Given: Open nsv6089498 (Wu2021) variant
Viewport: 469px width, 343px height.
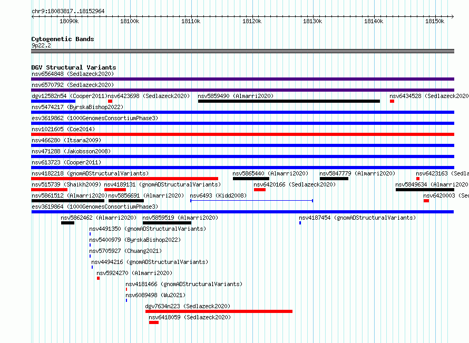Looking at the screenshot, I should point(155,295).
